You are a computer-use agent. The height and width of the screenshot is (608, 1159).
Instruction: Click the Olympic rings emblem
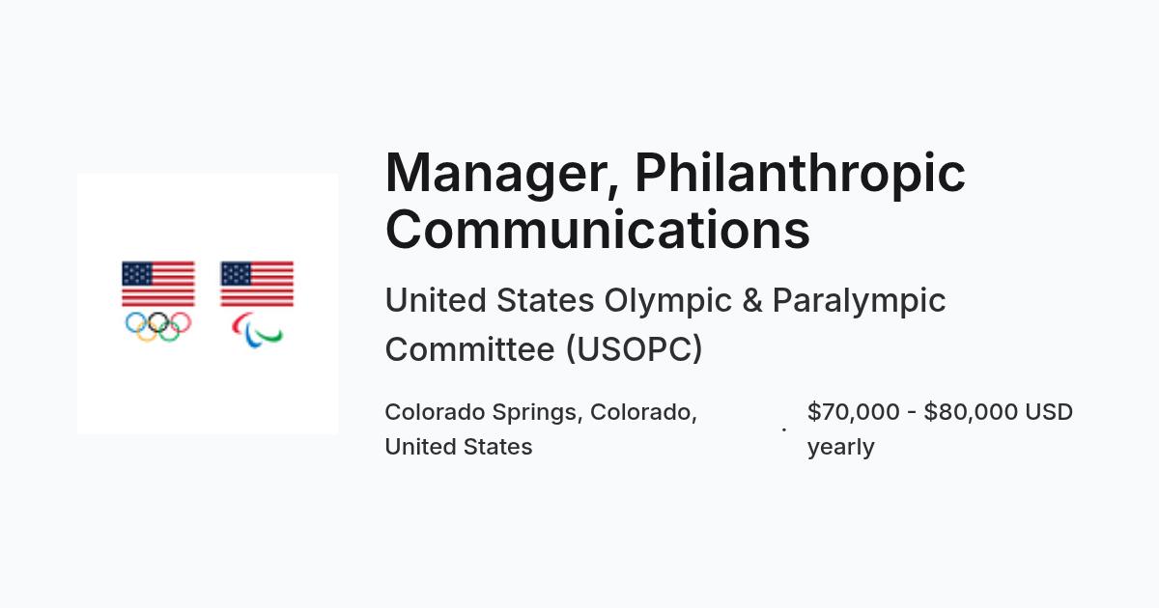(158, 326)
